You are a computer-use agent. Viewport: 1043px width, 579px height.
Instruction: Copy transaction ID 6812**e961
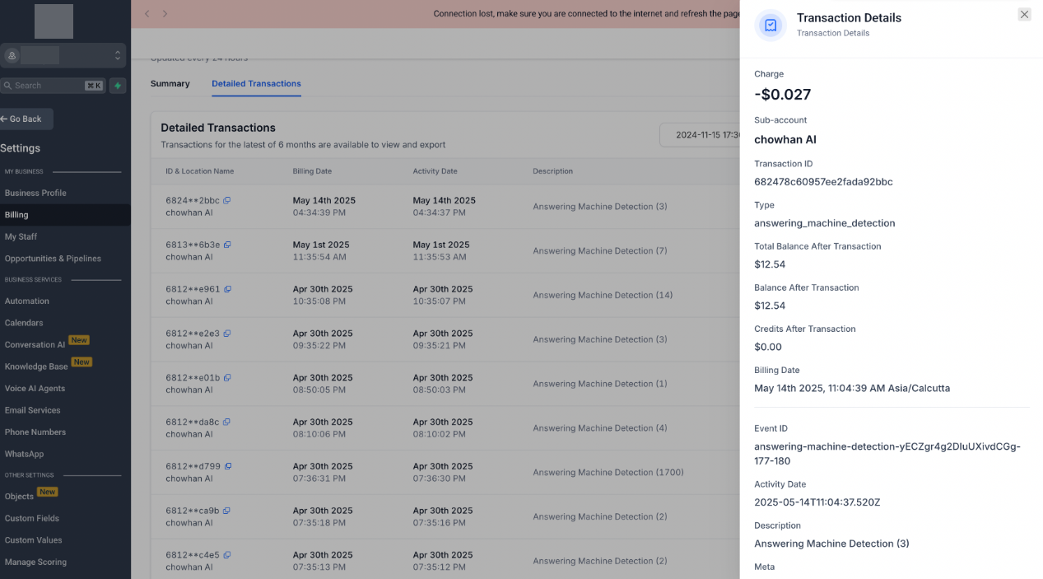[x=227, y=289]
